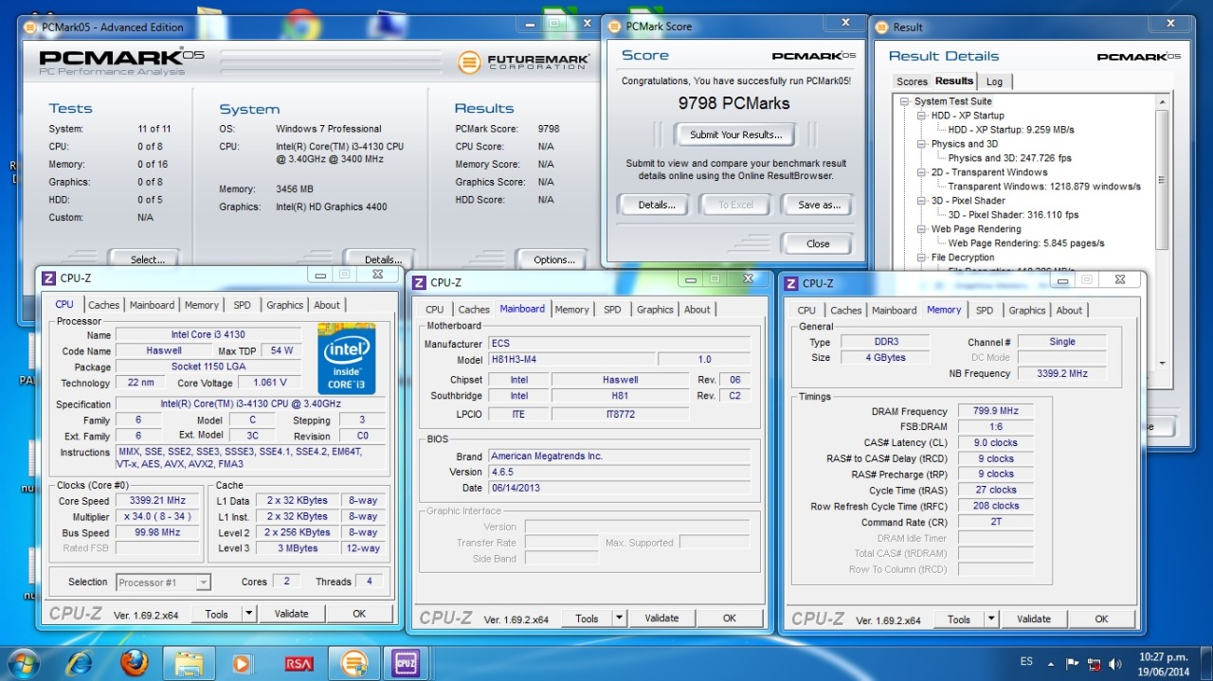Click Validate in Mainboard CPU-Z window
1213x681 pixels.
coord(661,618)
